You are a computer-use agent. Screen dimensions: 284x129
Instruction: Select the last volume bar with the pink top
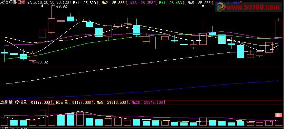[x=278, y=119]
